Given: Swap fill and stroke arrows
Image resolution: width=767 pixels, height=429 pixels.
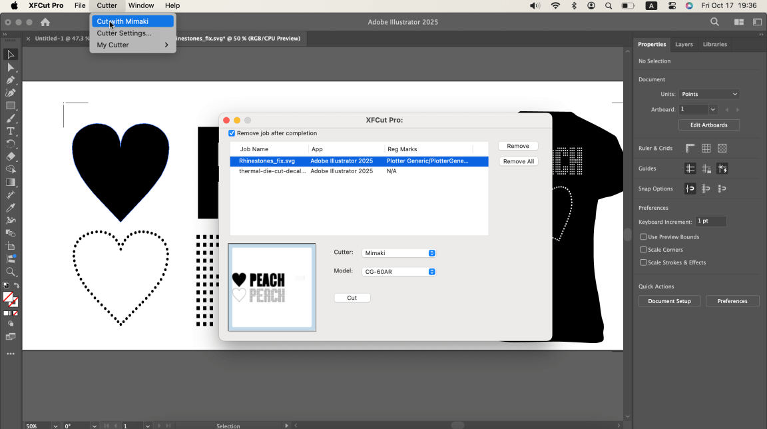Looking at the screenshot, I should [16, 285].
